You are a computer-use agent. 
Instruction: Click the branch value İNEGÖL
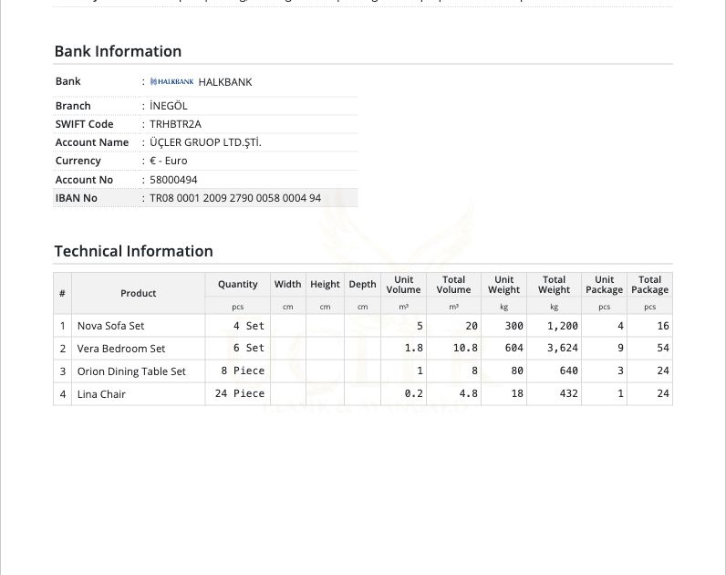point(169,106)
